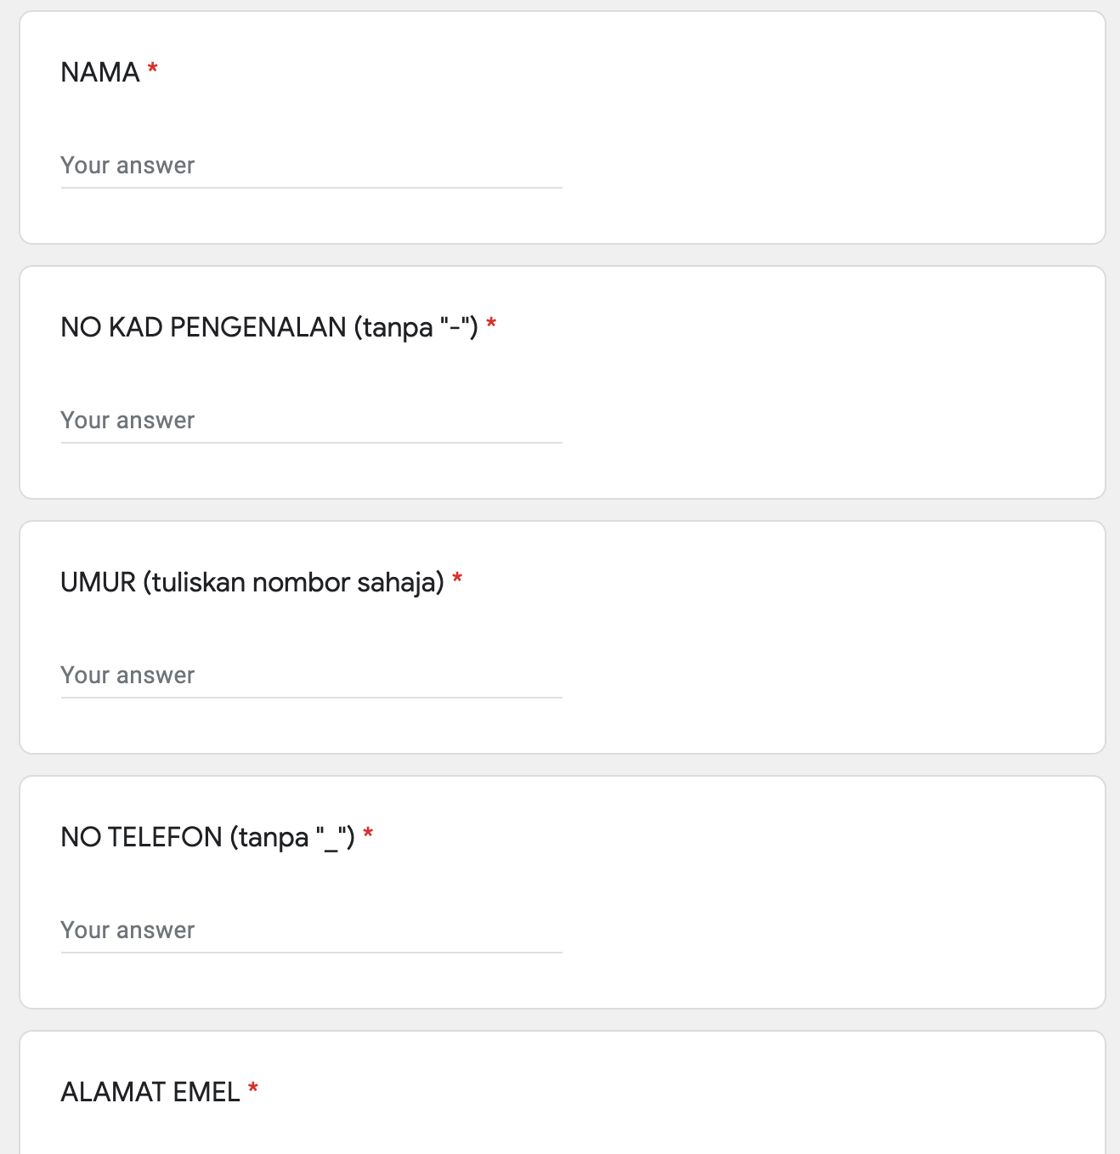Click the NO TELEFON answer field
The width and height of the screenshot is (1120, 1154).
[x=311, y=931]
